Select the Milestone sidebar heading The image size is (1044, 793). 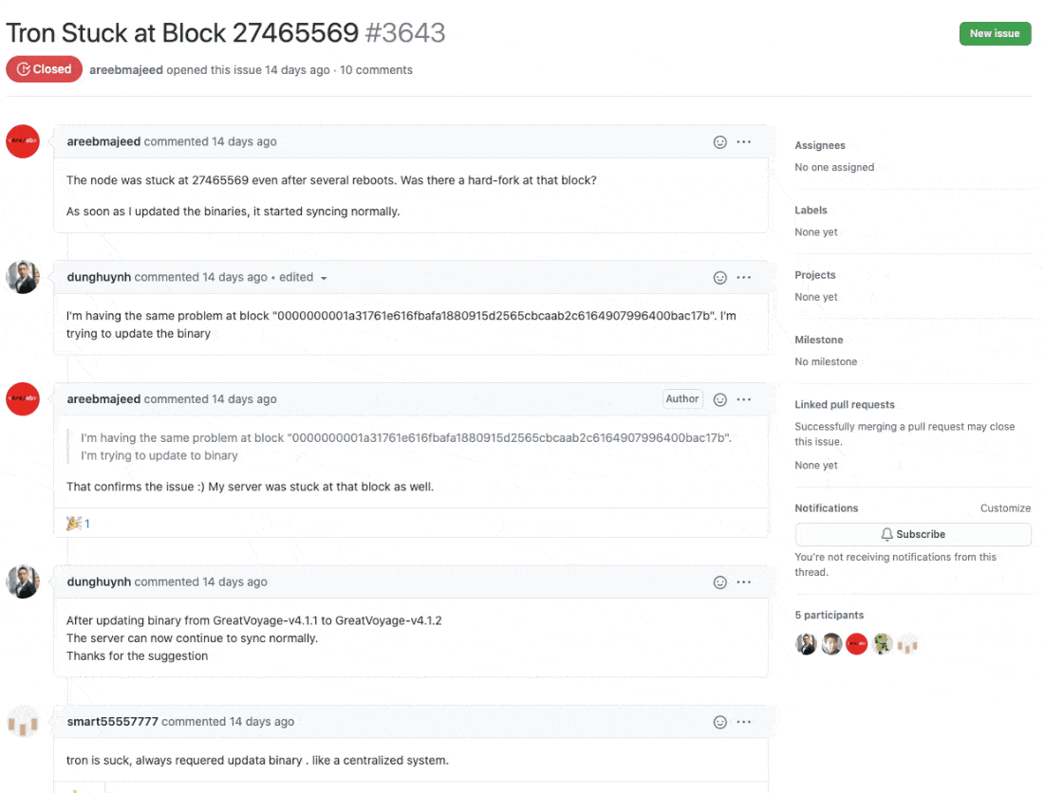(818, 340)
